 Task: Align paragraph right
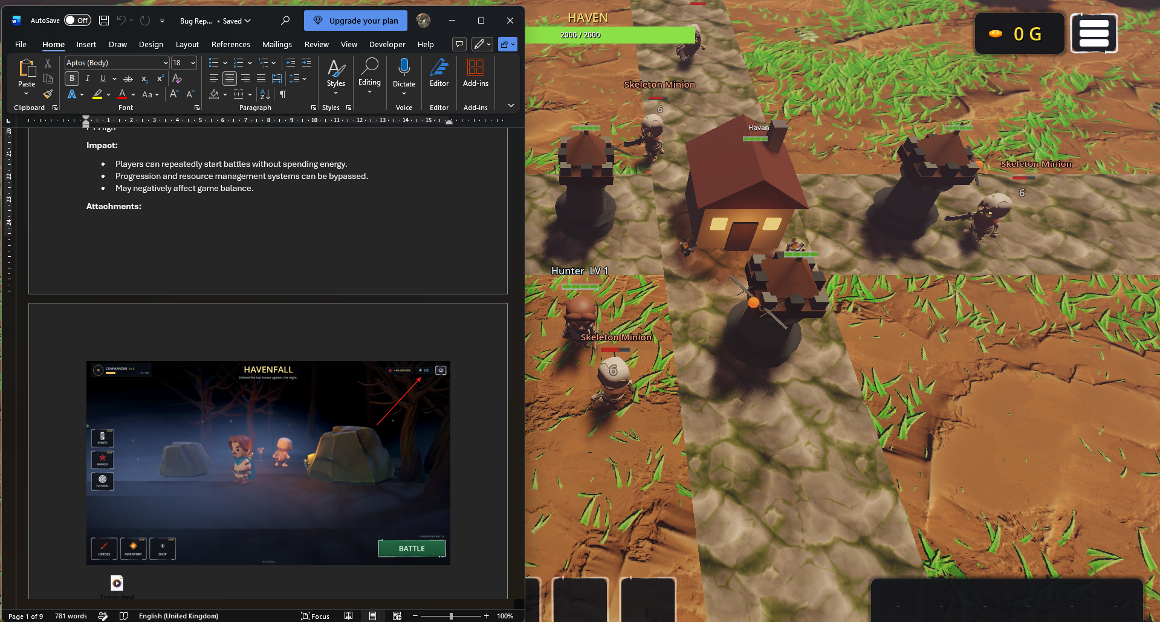245,79
